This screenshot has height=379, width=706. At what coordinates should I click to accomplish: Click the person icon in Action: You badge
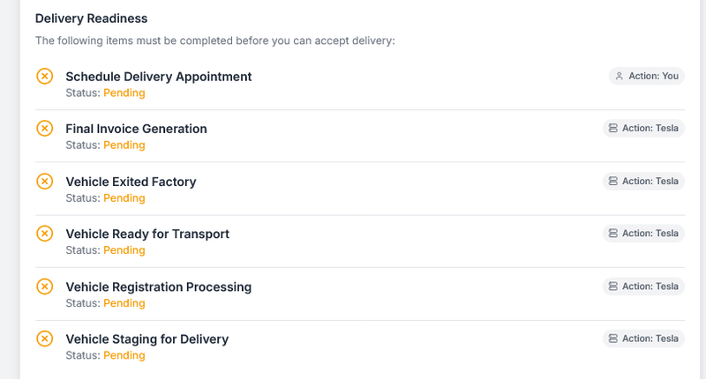tap(620, 76)
